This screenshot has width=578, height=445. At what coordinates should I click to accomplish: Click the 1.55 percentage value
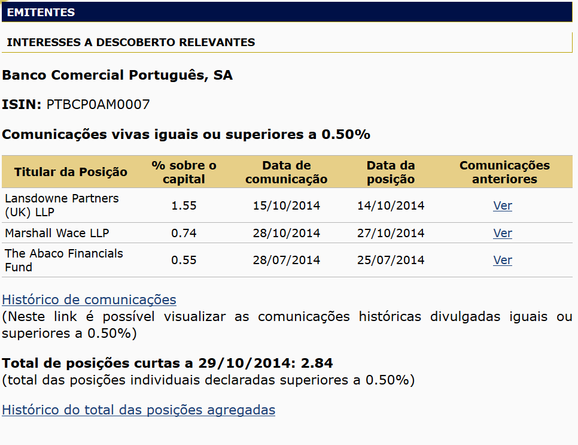tap(184, 206)
